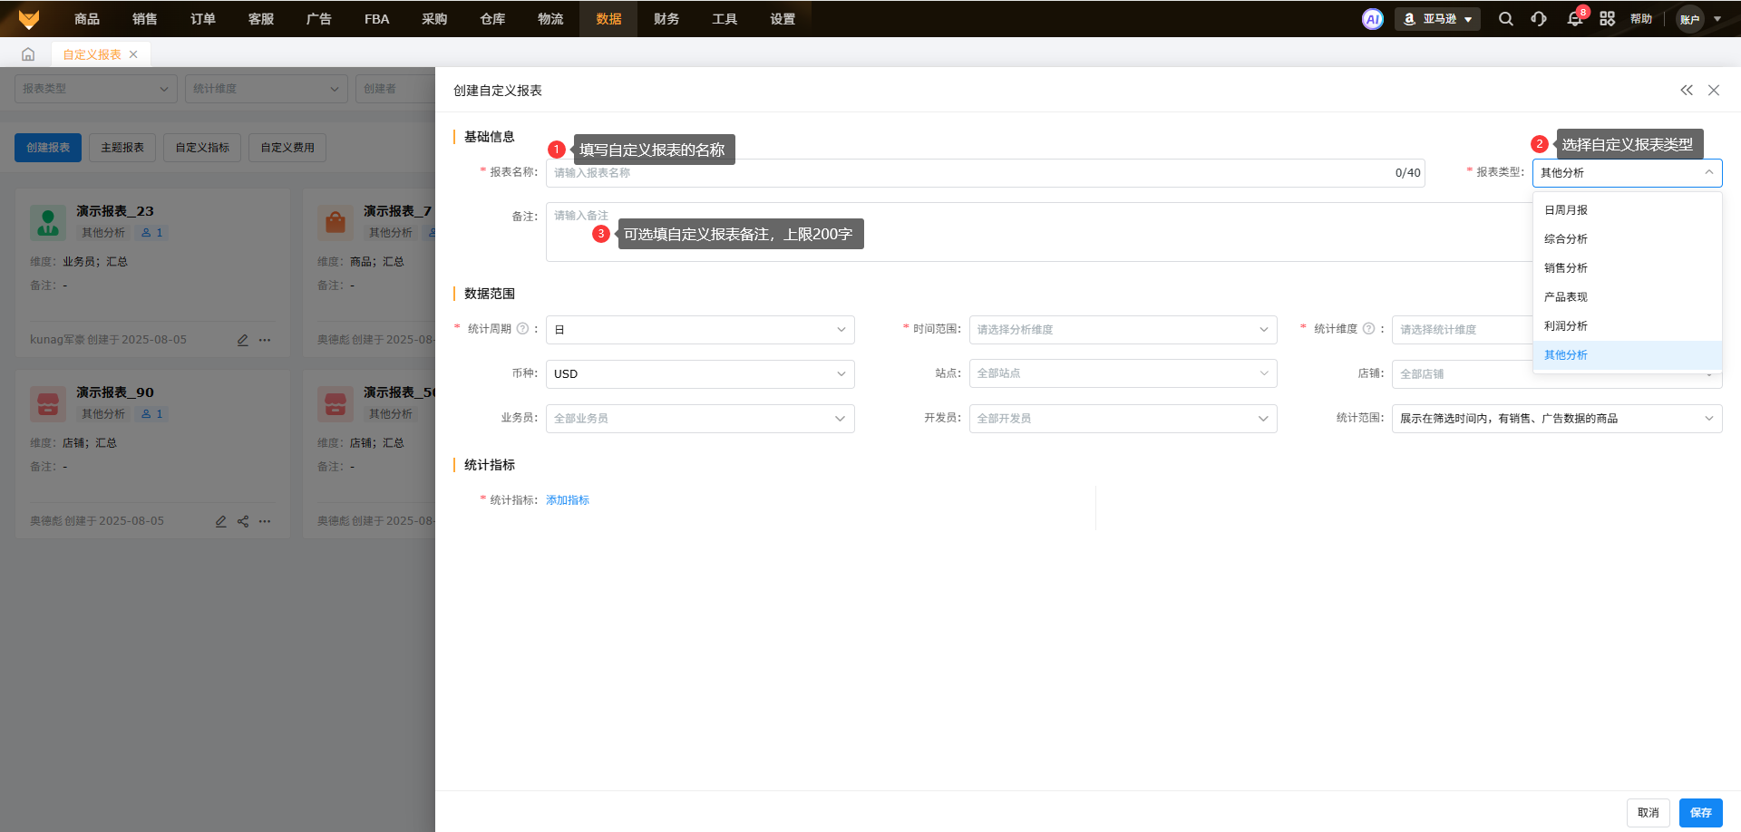This screenshot has width=1741, height=832.
Task: Click the help icon next to 统计周期
Action: (522, 329)
